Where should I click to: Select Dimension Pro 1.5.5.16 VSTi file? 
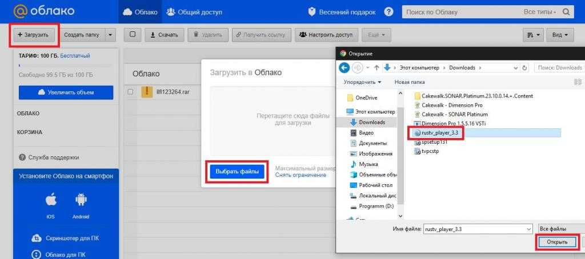point(450,123)
